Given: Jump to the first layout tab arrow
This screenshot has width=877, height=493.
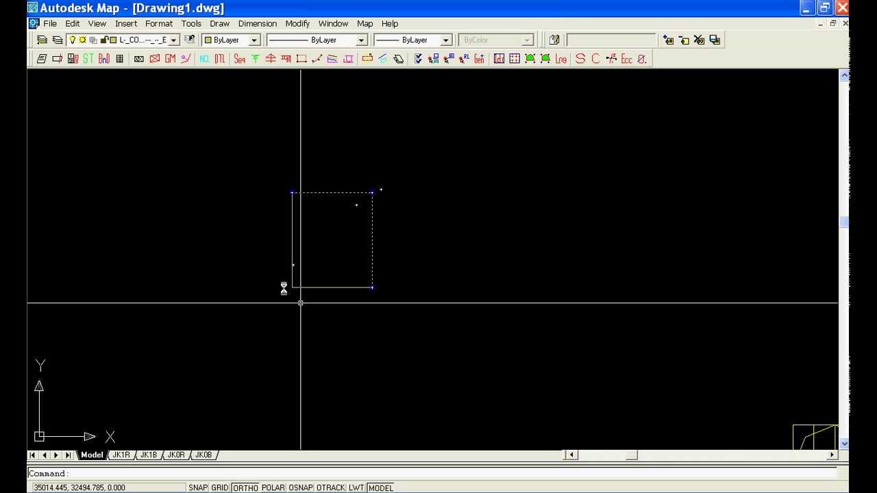Looking at the screenshot, I should click(x=32, y=455).
